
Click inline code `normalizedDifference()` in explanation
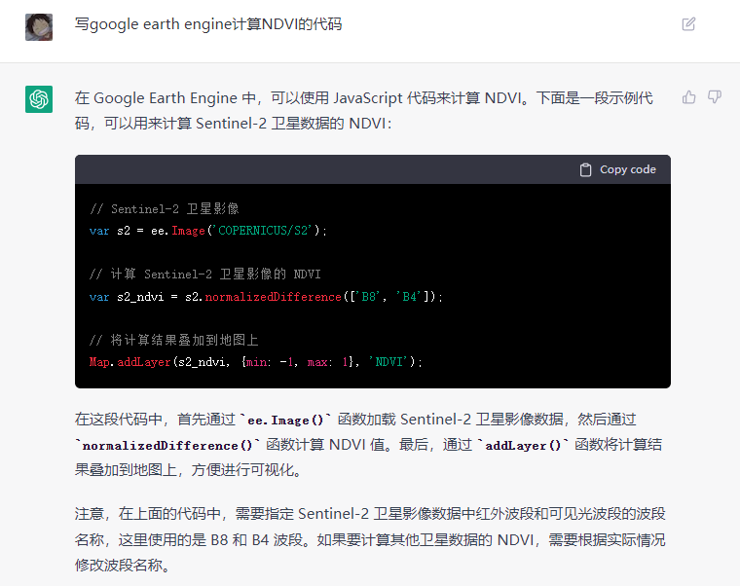tap(167, 445)
